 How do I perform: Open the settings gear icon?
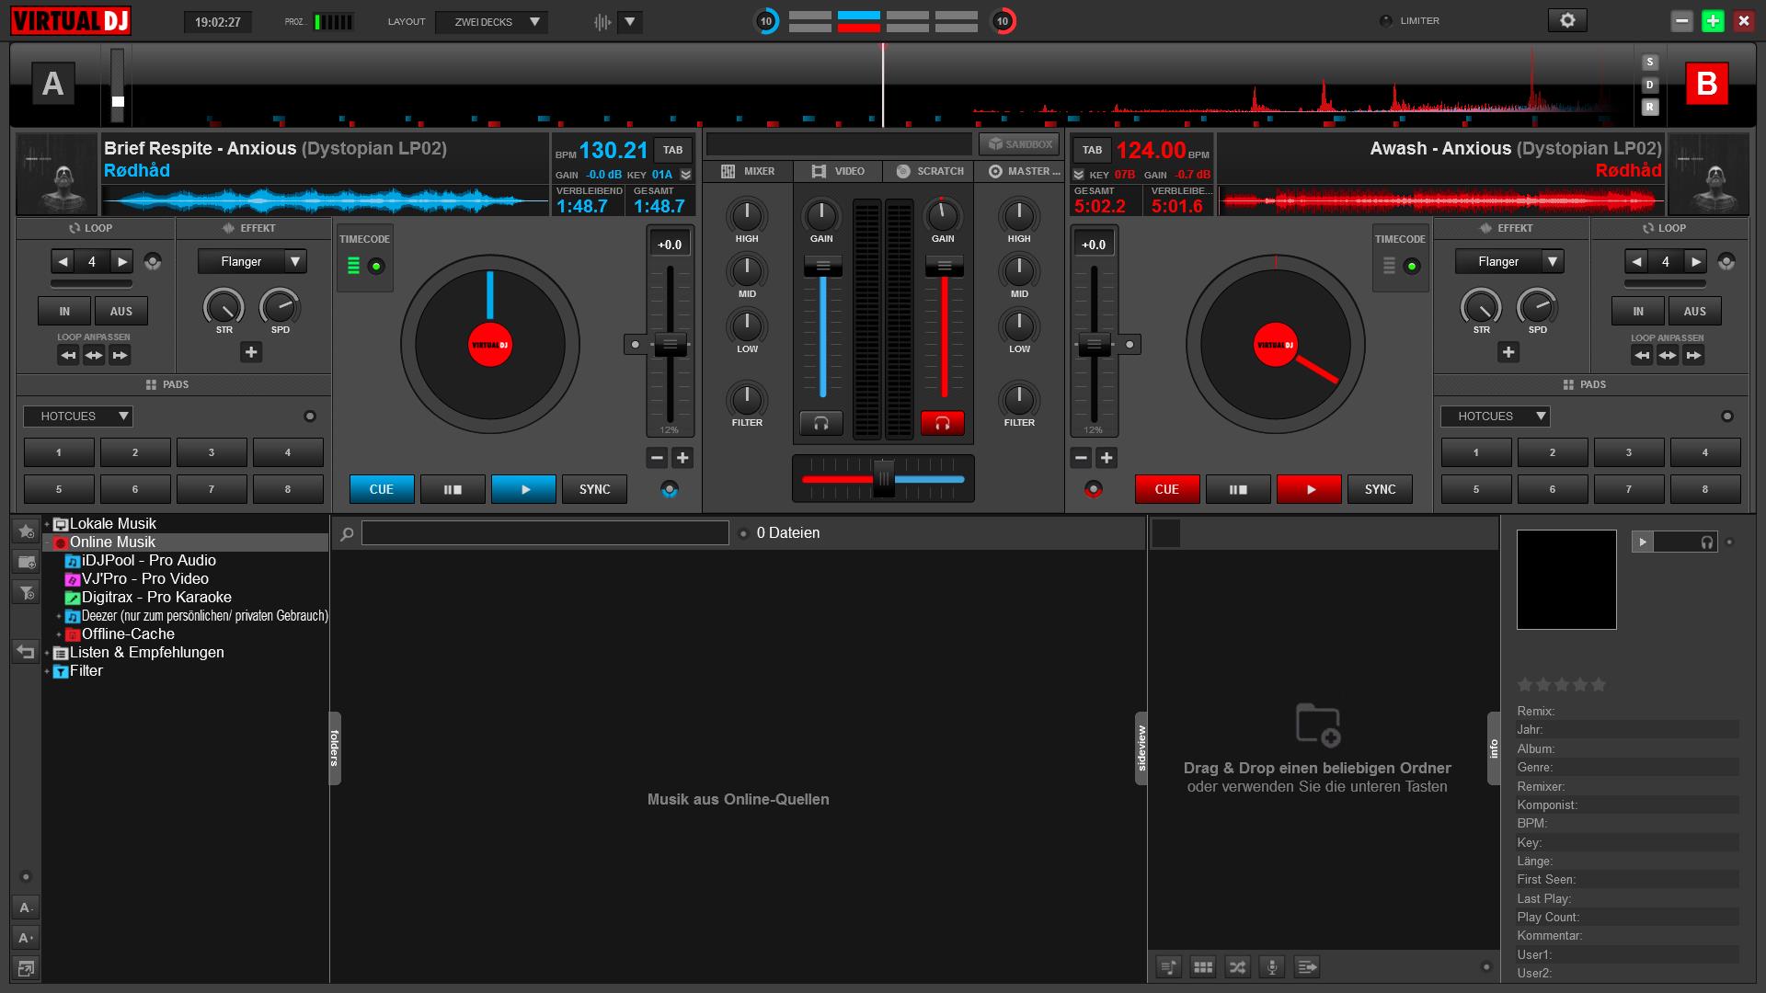pyautogui.click(x=1567, y=20)
